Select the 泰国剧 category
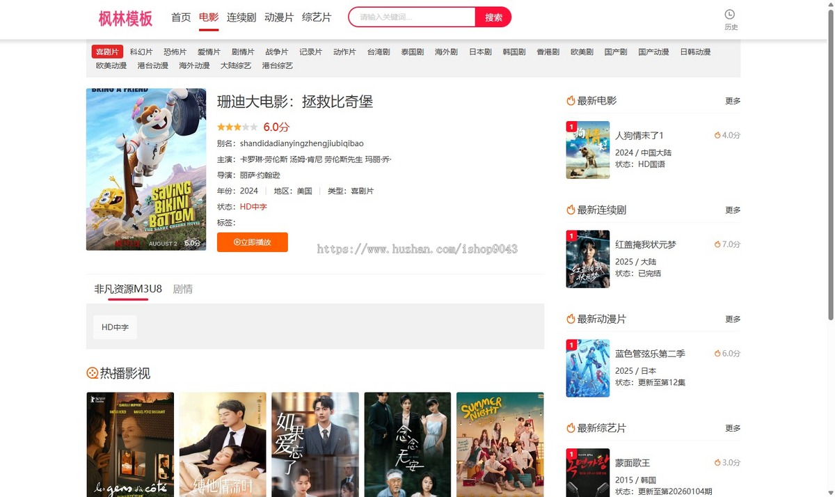Screen dimensions: 835x497 412,52
